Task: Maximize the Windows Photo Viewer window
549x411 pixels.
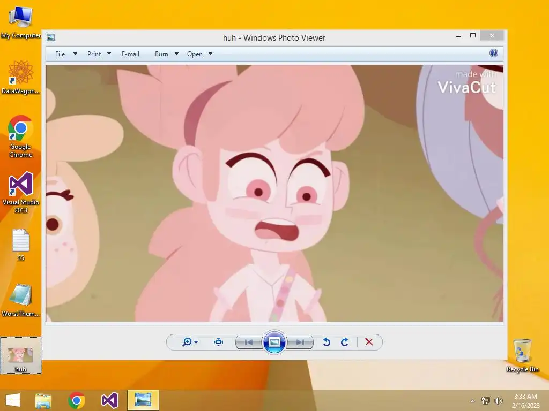Action: click(x=473, y=36)
